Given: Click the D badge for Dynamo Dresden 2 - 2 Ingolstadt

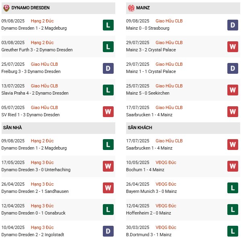Looking at the screenshot, I should click(x=108, y=231).
